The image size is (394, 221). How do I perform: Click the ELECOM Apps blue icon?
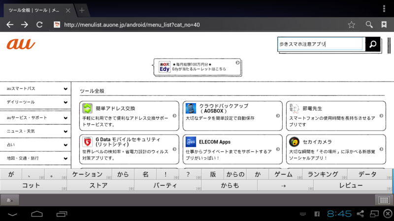coord(191,142)
